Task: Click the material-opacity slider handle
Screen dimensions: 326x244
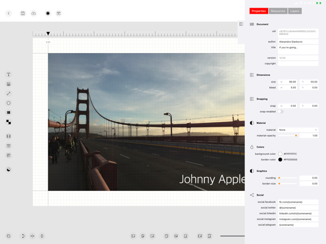Action: 296,136
